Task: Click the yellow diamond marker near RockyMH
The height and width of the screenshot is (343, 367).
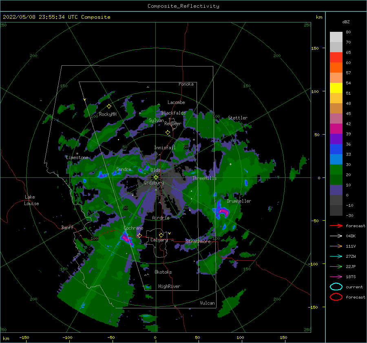Action: point(109,106)
